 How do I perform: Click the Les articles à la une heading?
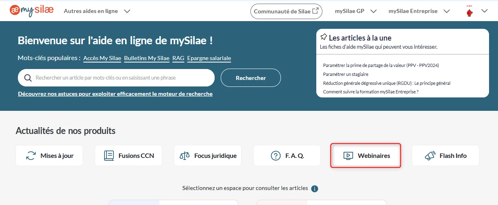click(360, 38)
